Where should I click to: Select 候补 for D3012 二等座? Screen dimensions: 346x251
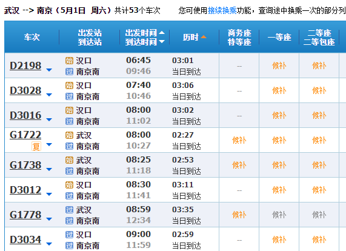pyautogui.click(x=319, y=190)
